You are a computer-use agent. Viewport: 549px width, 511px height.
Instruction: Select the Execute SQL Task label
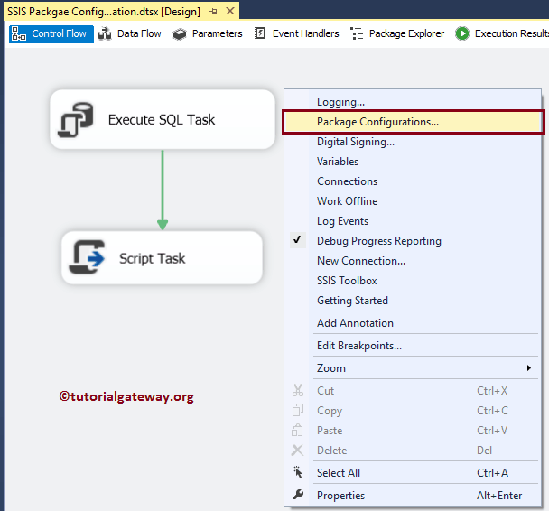[162, 120]
